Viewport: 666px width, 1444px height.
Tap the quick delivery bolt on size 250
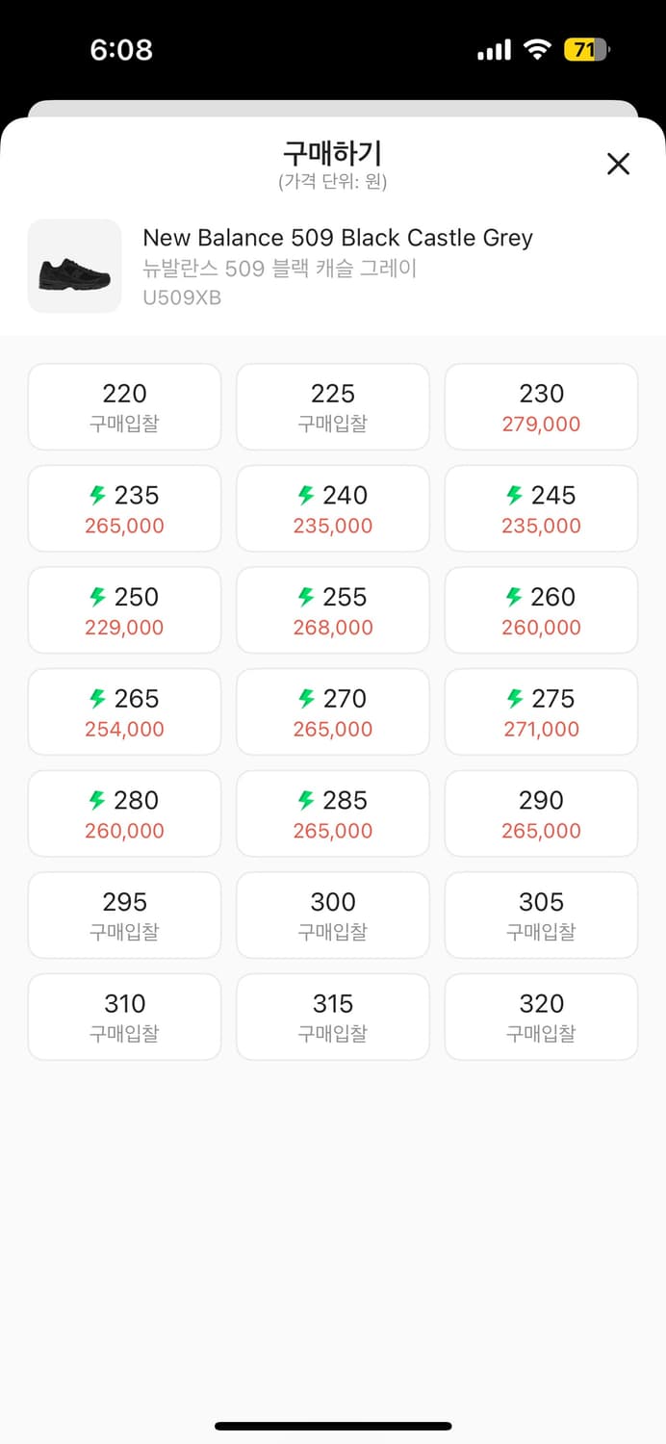pos(97,598)
